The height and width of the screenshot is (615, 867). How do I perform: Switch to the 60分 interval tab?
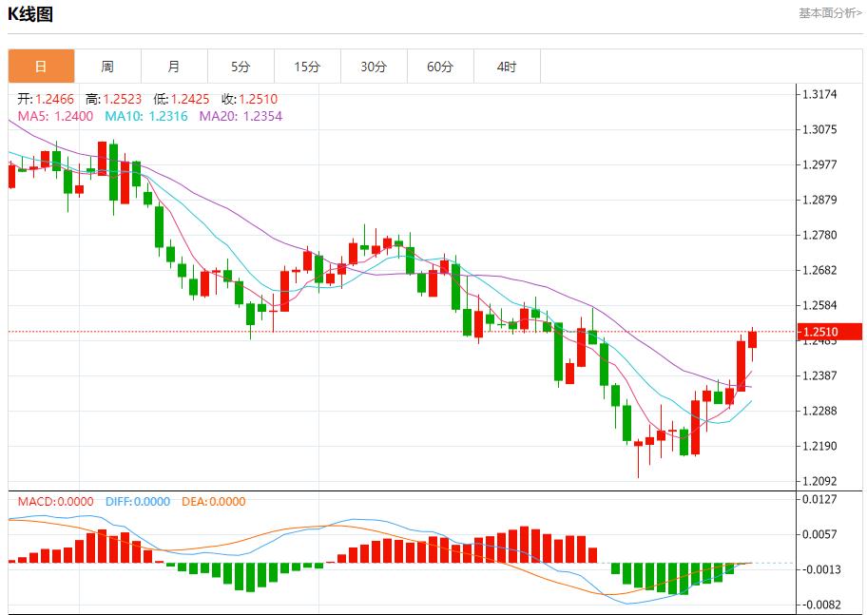pos(440,67)
